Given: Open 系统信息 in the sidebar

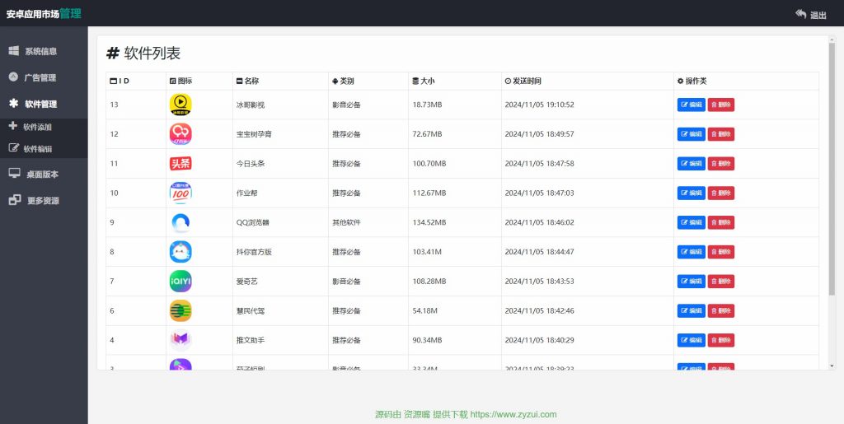Looking at the screenshot, I should (x=41, y=52).
